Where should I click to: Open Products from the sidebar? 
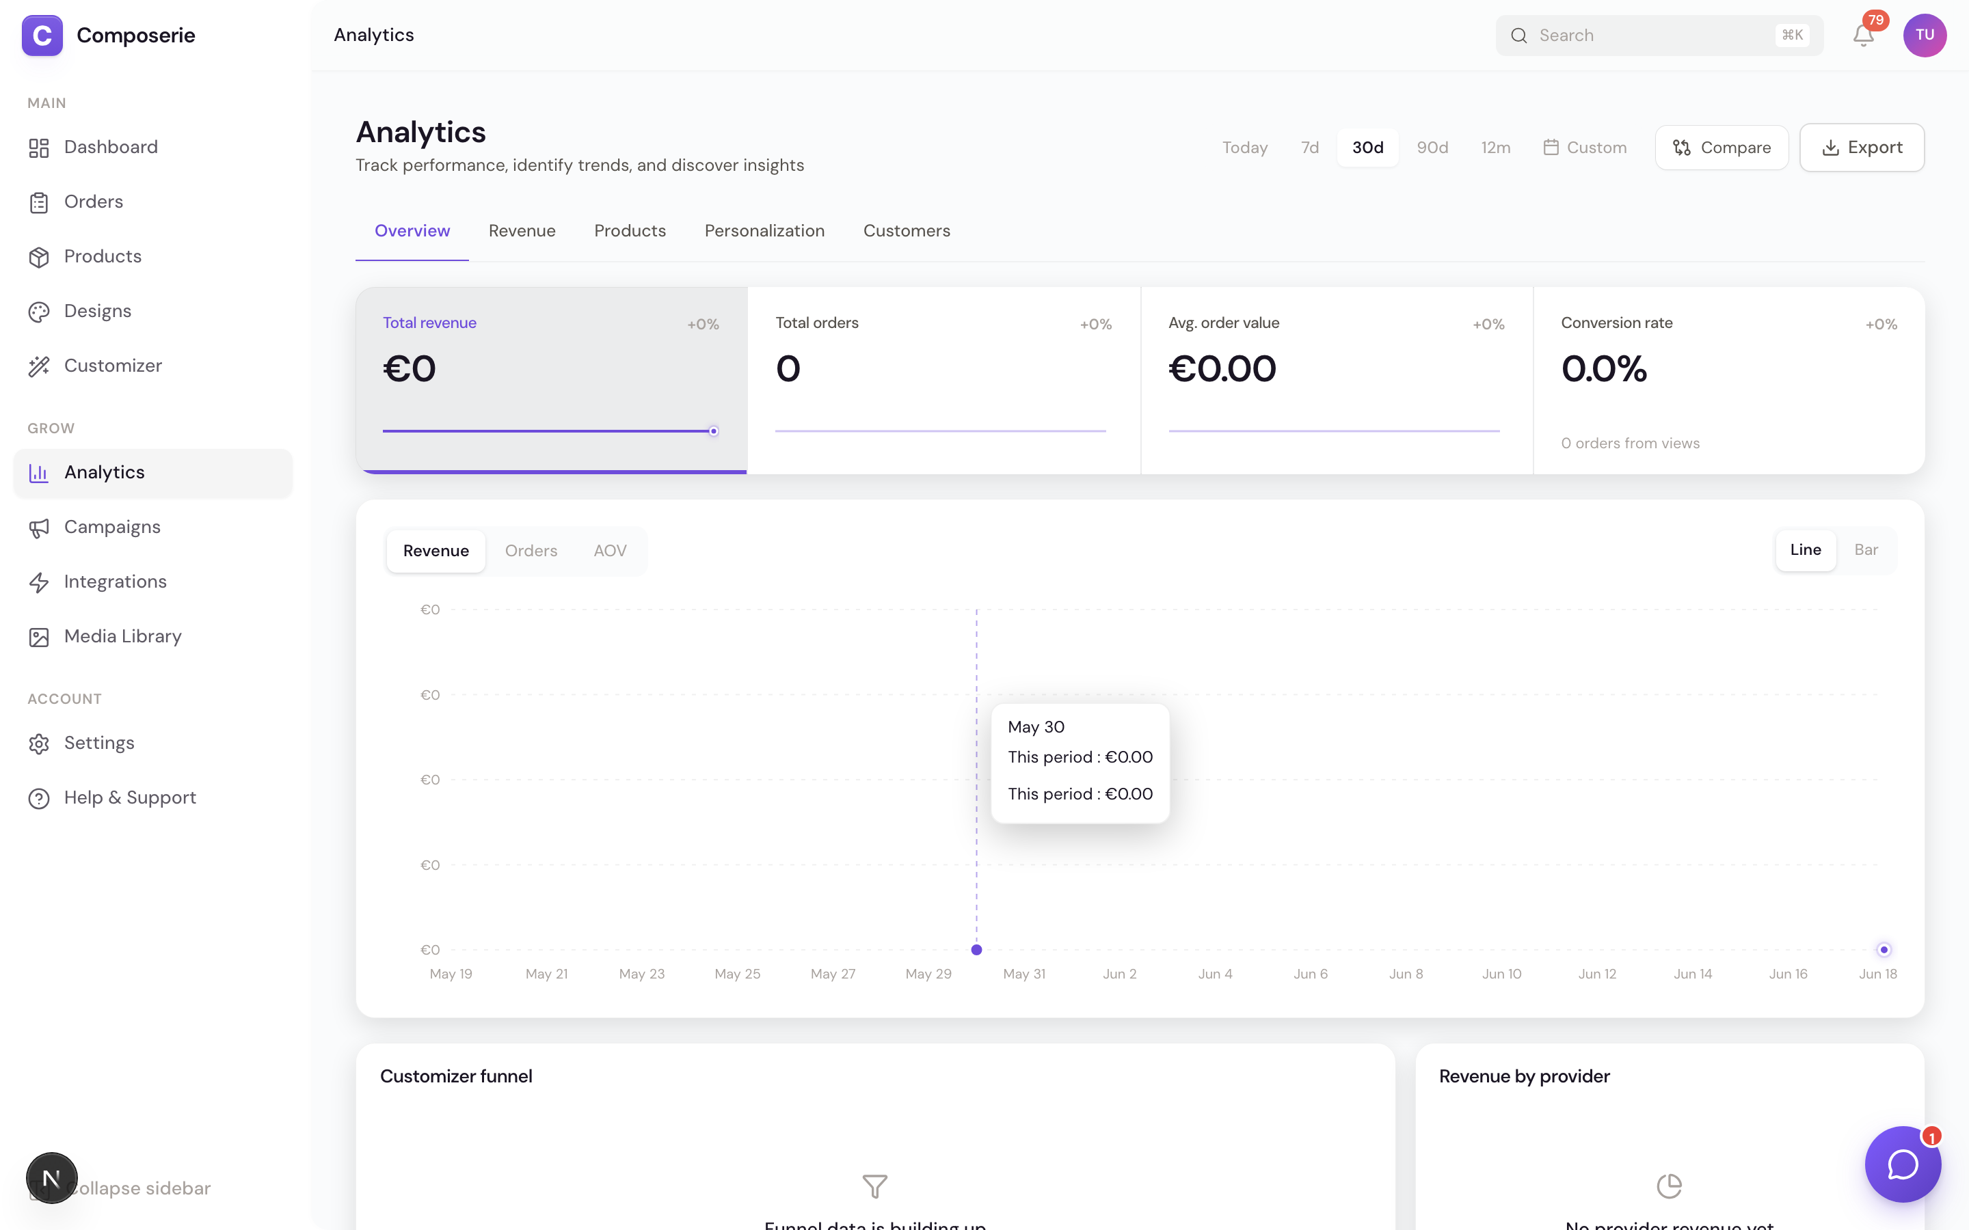click(x=153, y=256)
